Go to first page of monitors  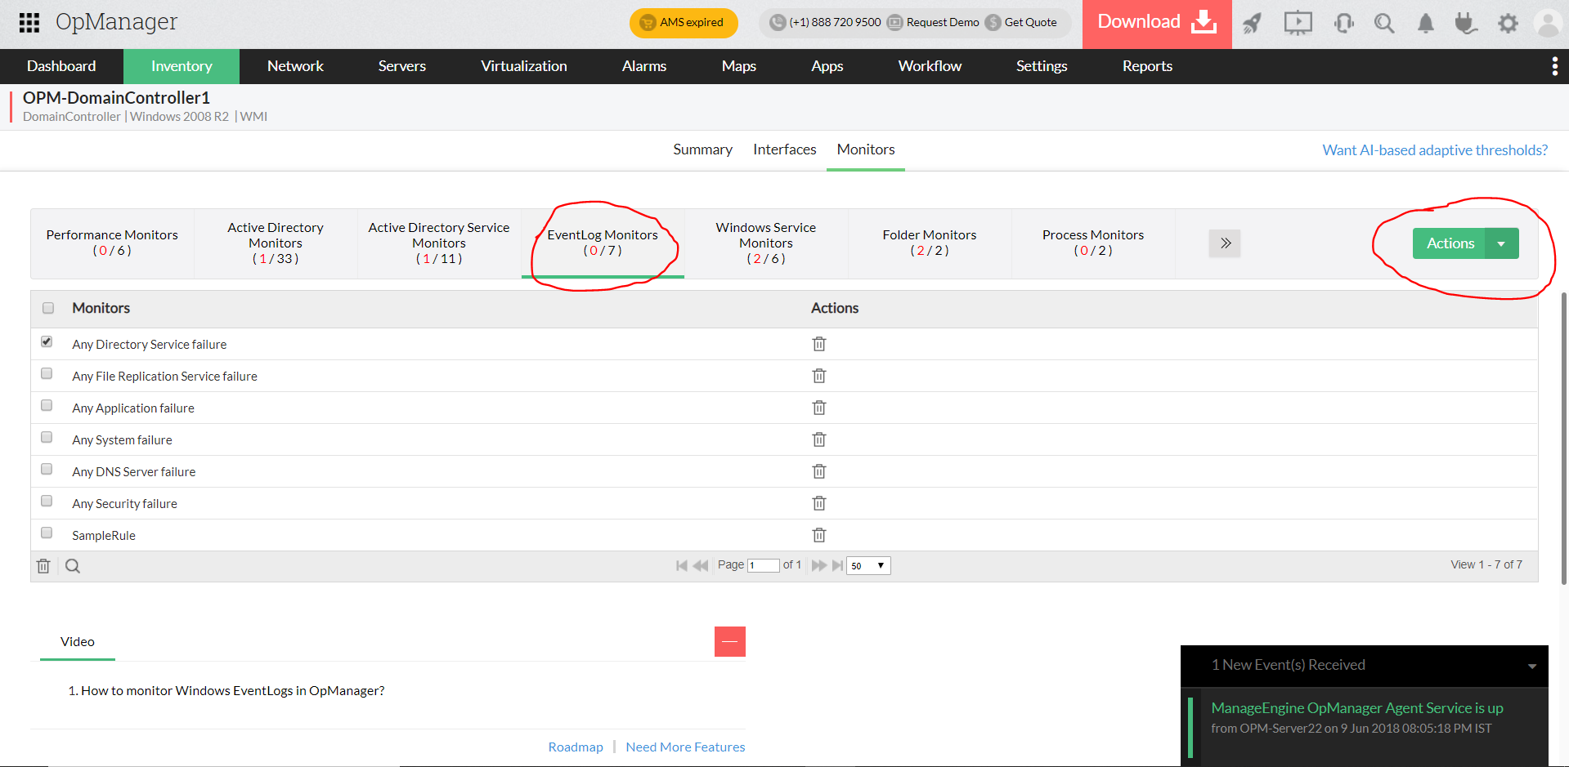click(x=682, y=565)
